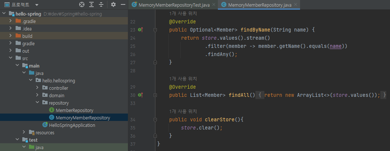
Task: Click the MemoryMemberRepository.java tab class icon
Action: tap(224, 5)
